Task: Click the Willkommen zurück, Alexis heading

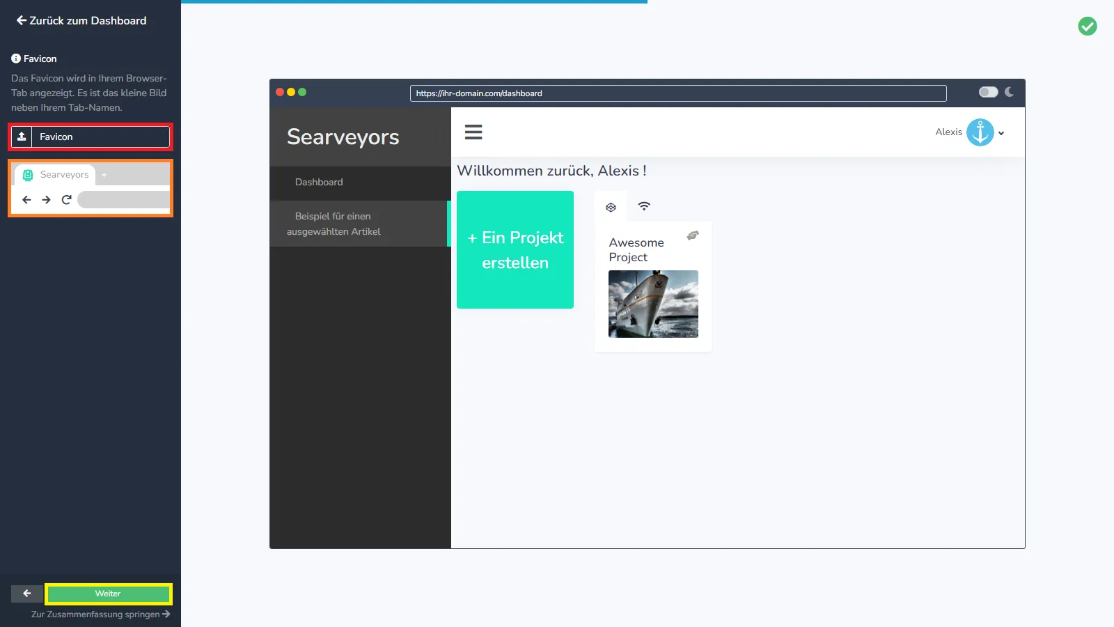Action: (551, 171)
